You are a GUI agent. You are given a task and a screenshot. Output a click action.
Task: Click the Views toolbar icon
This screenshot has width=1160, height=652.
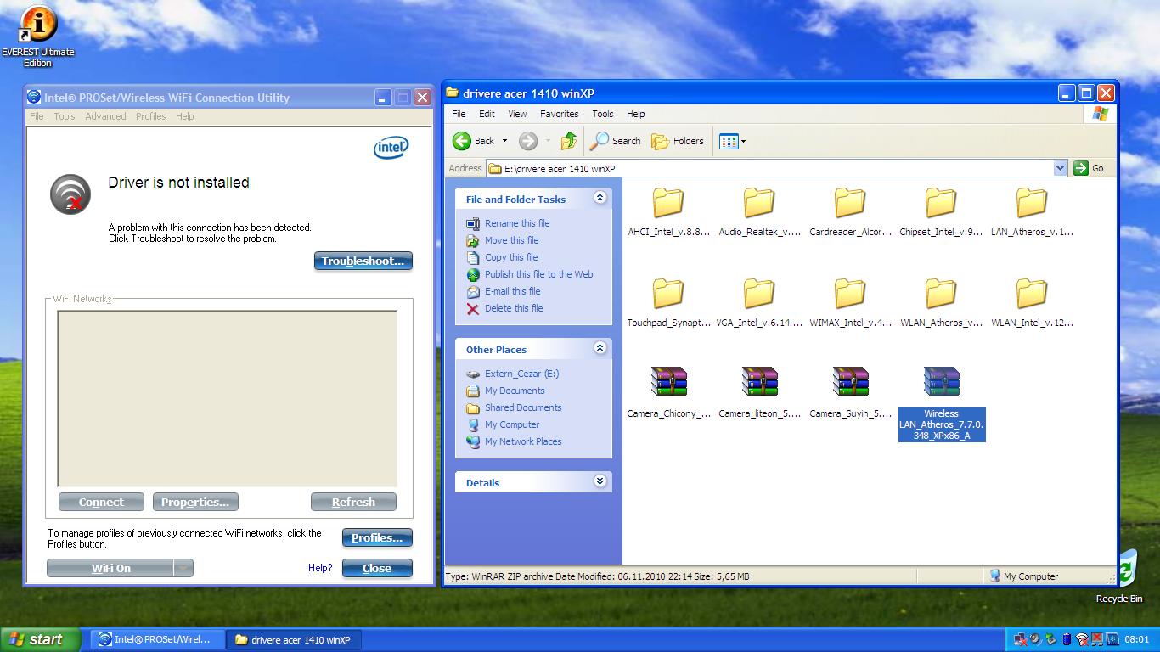[x=729, y=141]
